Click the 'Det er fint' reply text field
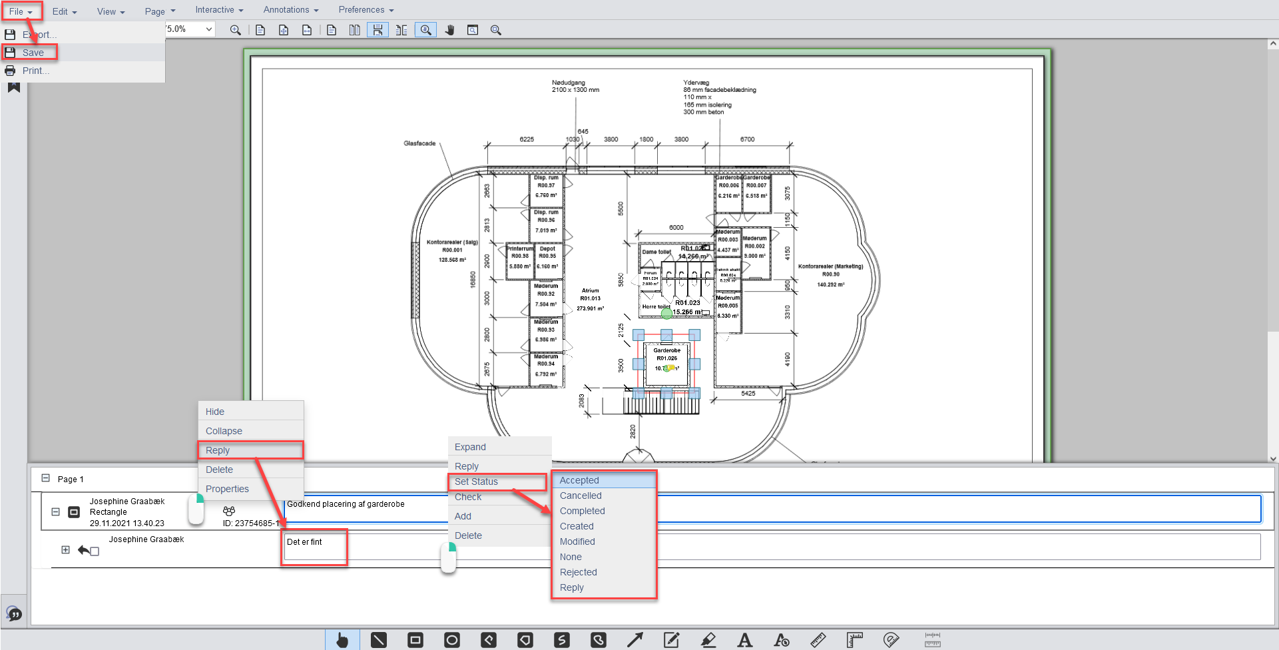Image resolution: width=1279 pixels, height=650 pixels. point(314,547)
